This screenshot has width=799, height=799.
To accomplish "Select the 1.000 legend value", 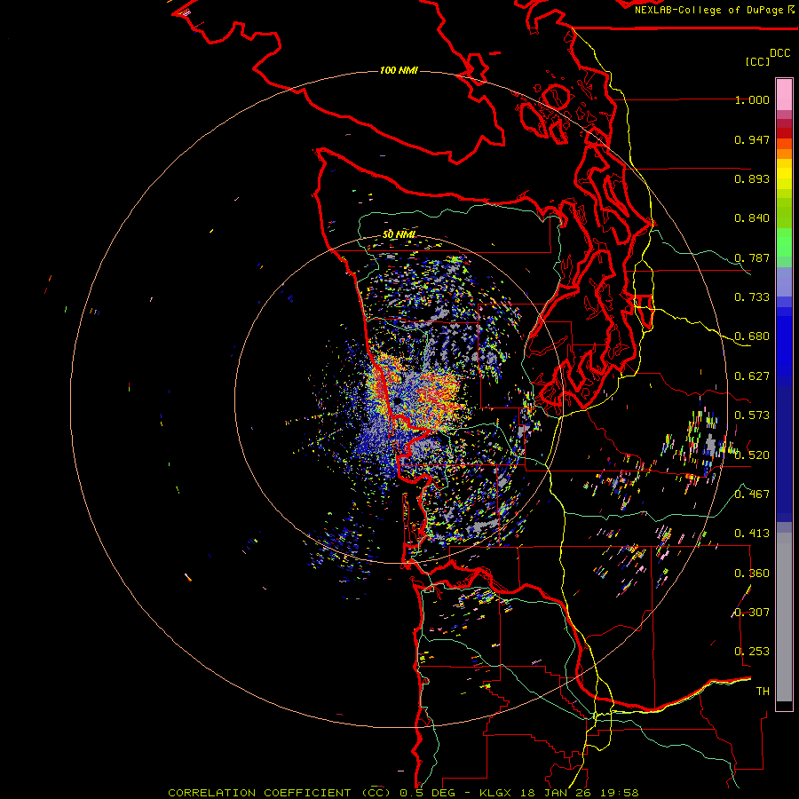I will point(752,100).
